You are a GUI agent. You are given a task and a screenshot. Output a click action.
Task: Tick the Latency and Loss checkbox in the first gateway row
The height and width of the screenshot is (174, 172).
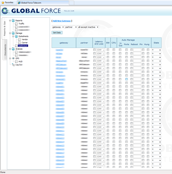94,50
